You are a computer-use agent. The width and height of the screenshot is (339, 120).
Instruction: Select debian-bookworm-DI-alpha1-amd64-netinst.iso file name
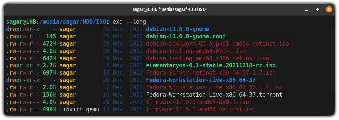(x=217, y=44)
